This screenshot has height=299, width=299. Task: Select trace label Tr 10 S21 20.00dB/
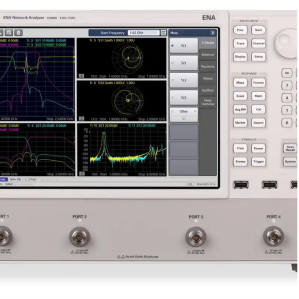pyautogui.click(x=104, y=126)
